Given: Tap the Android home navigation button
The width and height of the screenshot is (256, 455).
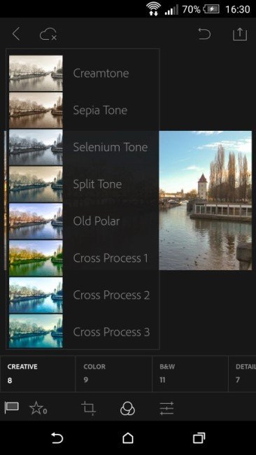Looking at the screenshot, I should coord(128,438).
